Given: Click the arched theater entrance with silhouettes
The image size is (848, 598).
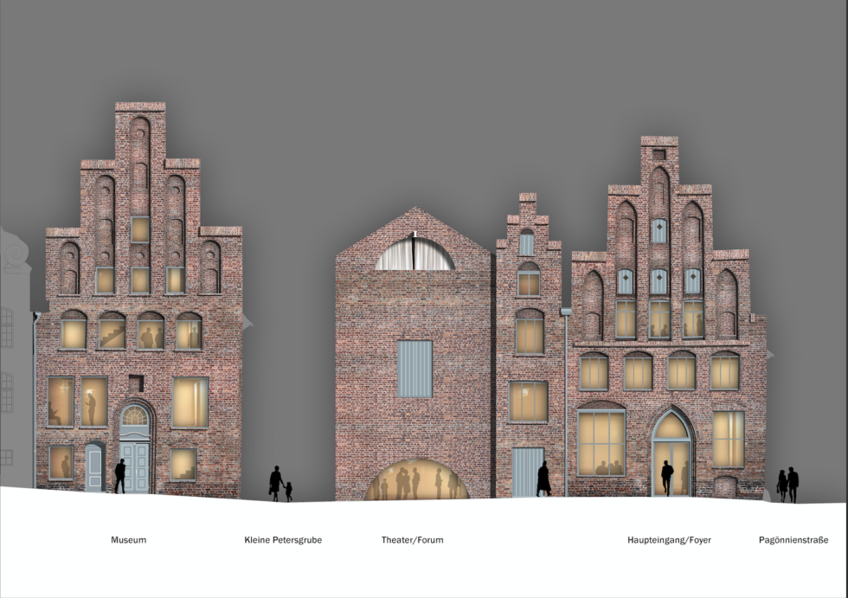Looking at the screenshot, I should (x=416, y=481).
